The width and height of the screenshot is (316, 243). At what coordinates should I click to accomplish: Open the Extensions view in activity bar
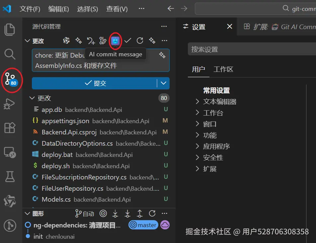click(10, 127)
